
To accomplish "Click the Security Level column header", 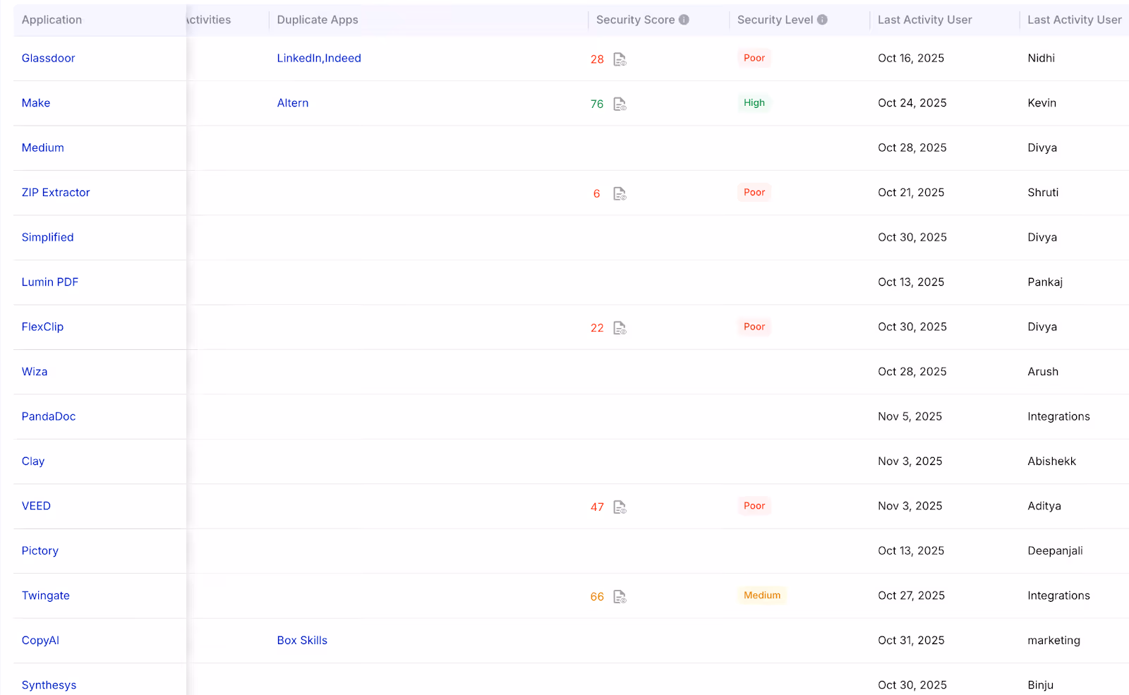I will [x=775, y=20].
